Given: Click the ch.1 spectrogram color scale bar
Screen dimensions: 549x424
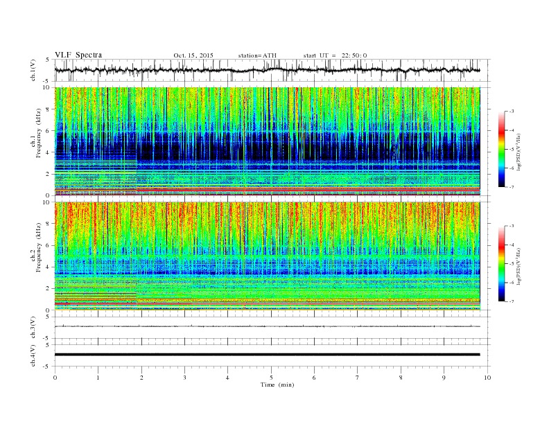Looking at the screenshot, I should 502,149.
